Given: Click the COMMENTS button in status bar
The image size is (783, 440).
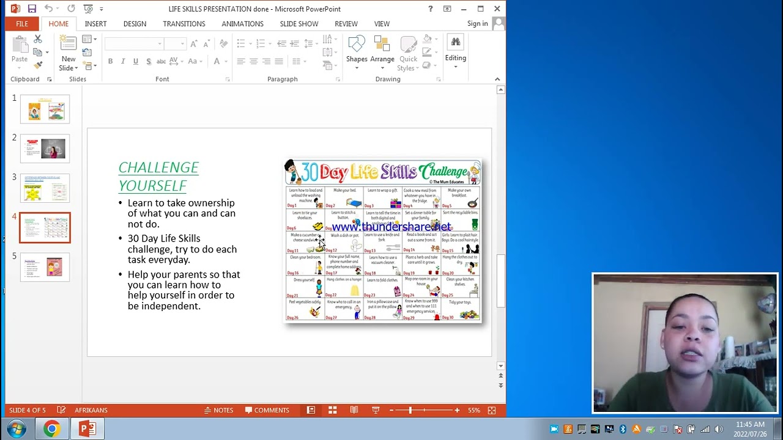Looking at the screenshot, I should [x=267, y=410].
